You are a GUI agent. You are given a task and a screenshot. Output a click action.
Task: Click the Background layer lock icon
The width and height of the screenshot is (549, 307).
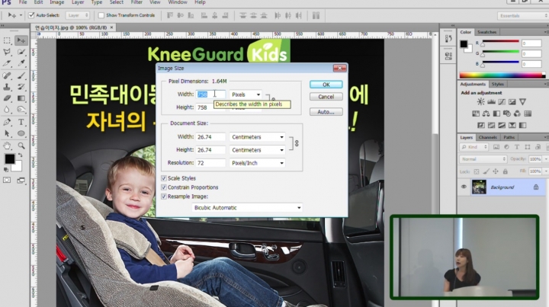click(x=535, y=187)
